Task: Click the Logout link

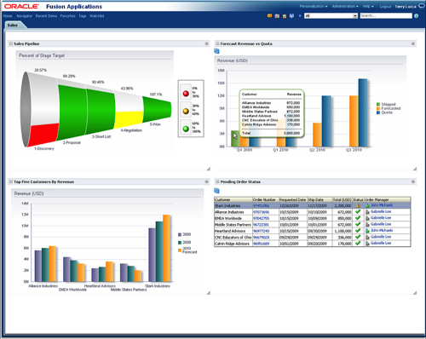Action: coord(385,7)
